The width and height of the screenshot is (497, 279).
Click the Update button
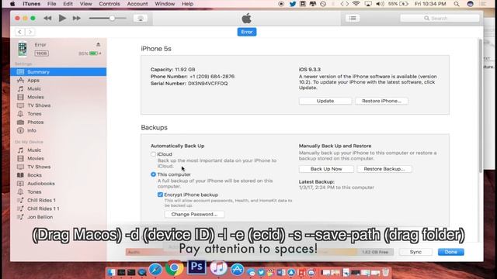(325, 101)
